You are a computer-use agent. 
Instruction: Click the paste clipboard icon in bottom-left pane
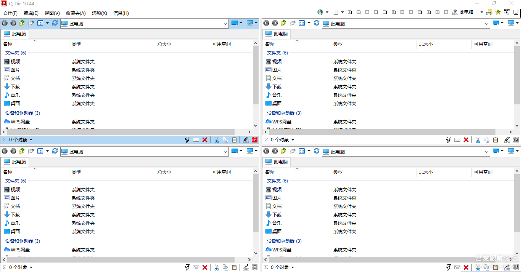coord(234,267)
